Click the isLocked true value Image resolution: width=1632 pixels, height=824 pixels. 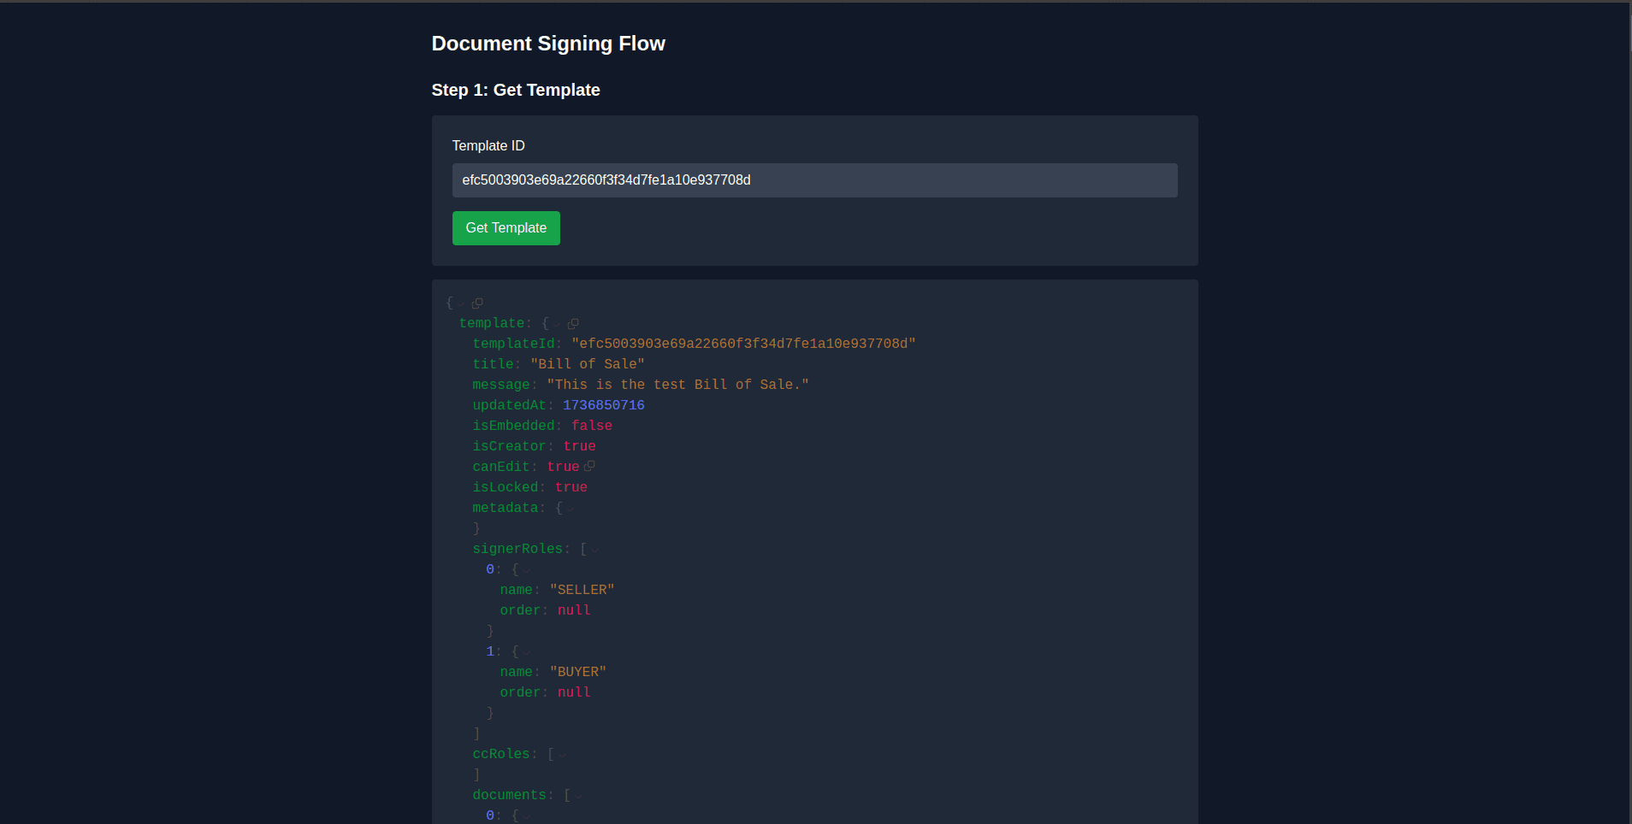(x=570, y=486)
